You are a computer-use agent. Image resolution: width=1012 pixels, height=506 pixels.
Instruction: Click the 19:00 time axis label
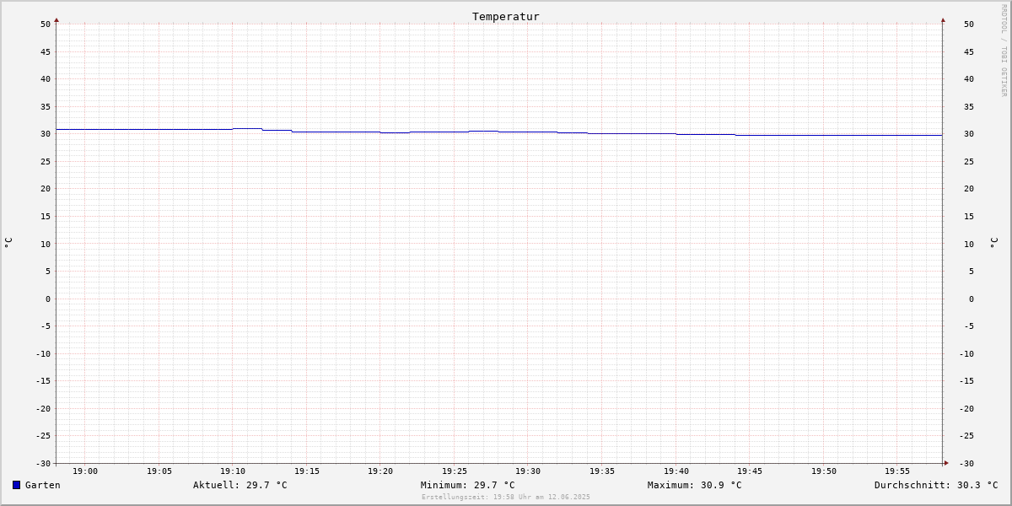[x=85, y=471]
